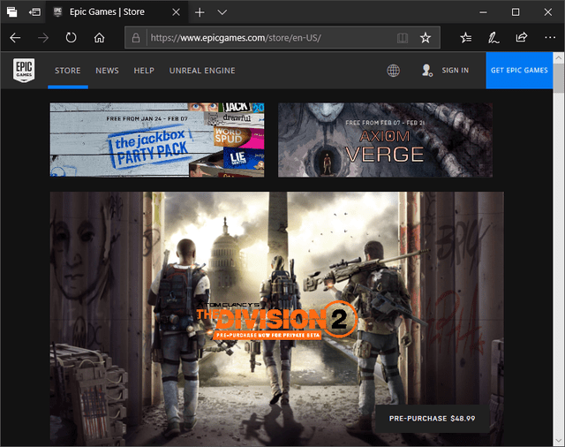
Task: Add this page to favorites star
Action: click(x=426, y=37)
